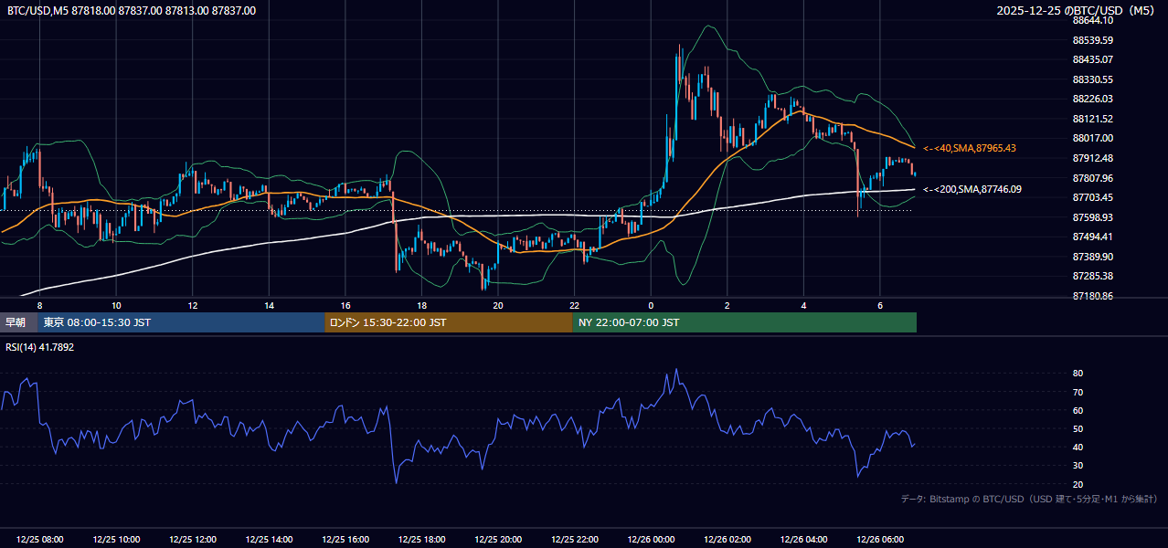Click the hour tick 12 under the price chart
Viewport: 1168px width, 548px height.
pos(192,305)
